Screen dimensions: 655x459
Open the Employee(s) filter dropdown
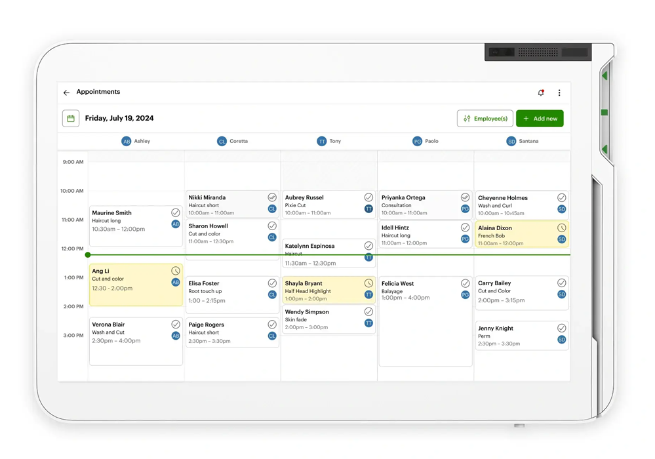[485, 119]
